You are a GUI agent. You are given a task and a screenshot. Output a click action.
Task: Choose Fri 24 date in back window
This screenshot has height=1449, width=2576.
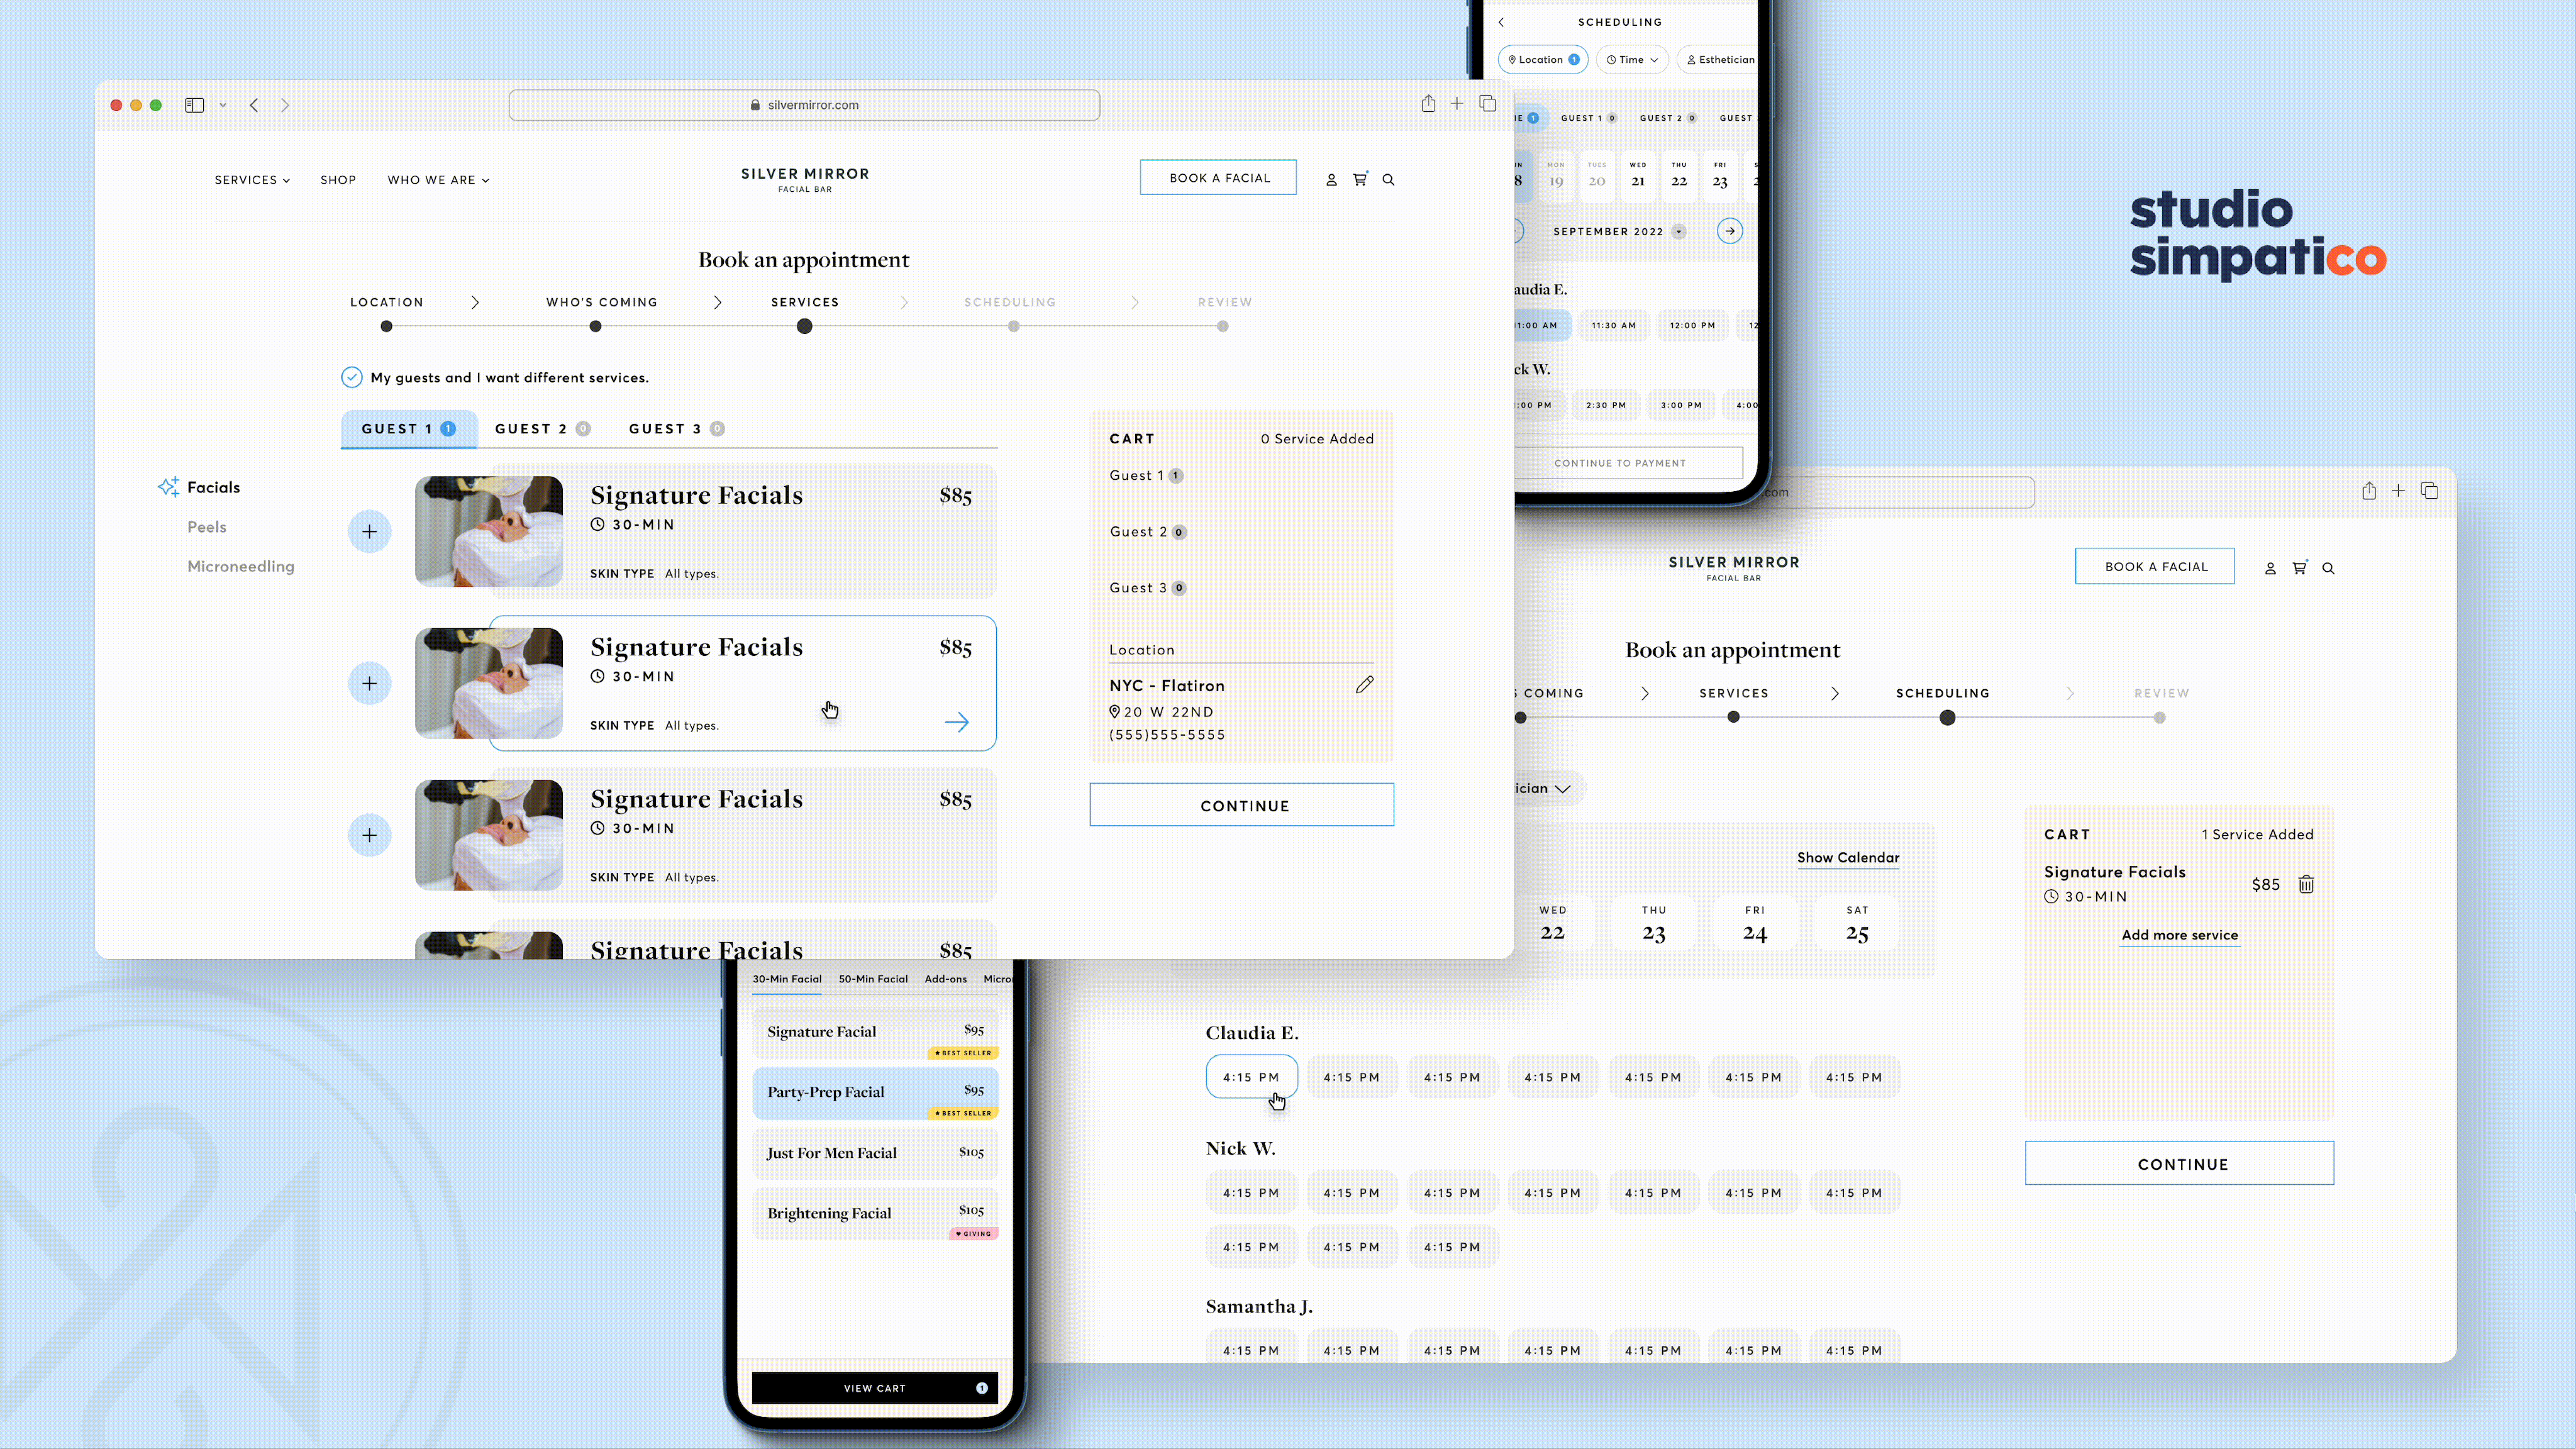click(1755, 924)
